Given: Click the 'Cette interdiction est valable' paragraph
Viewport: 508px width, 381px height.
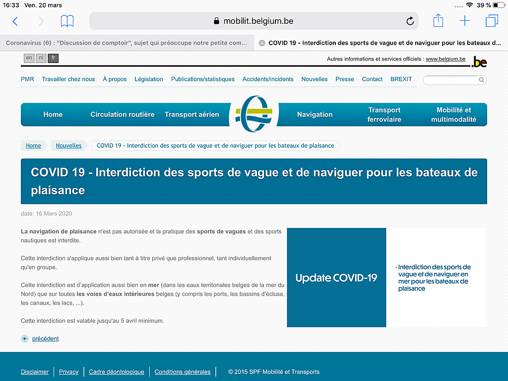Looking at the screenshot, I should (92, 321).
